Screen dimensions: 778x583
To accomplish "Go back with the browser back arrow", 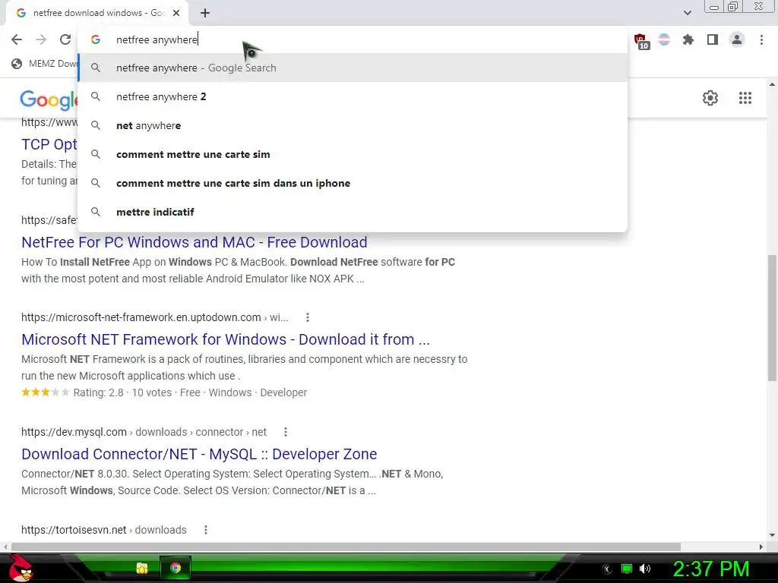I will (x=17, y=39).
